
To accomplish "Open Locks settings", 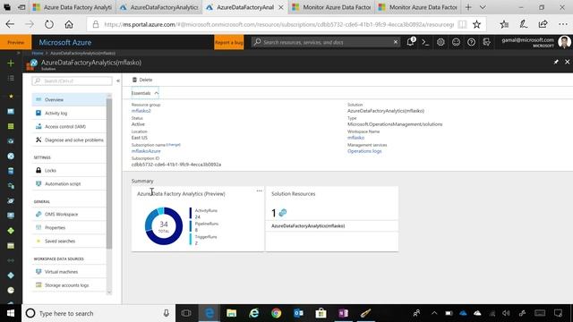I will click(x=69, y=171).
